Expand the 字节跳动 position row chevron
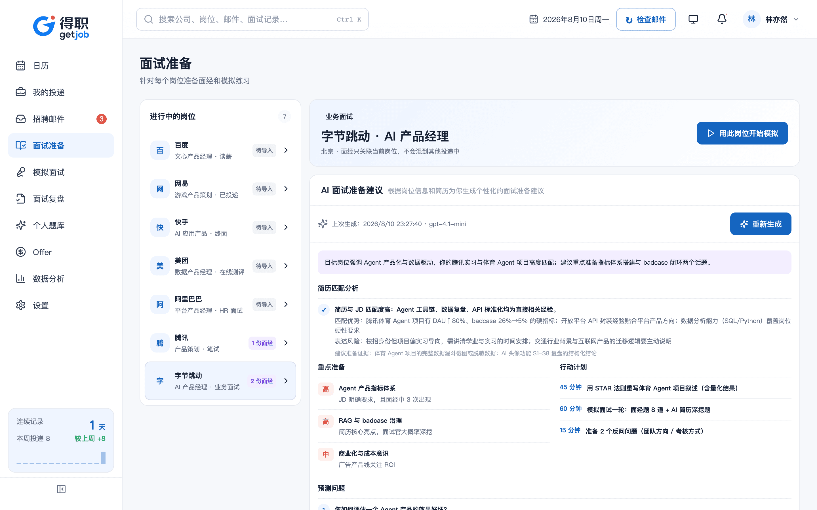This screenshot has width=817, height=510. coord(286,381)
